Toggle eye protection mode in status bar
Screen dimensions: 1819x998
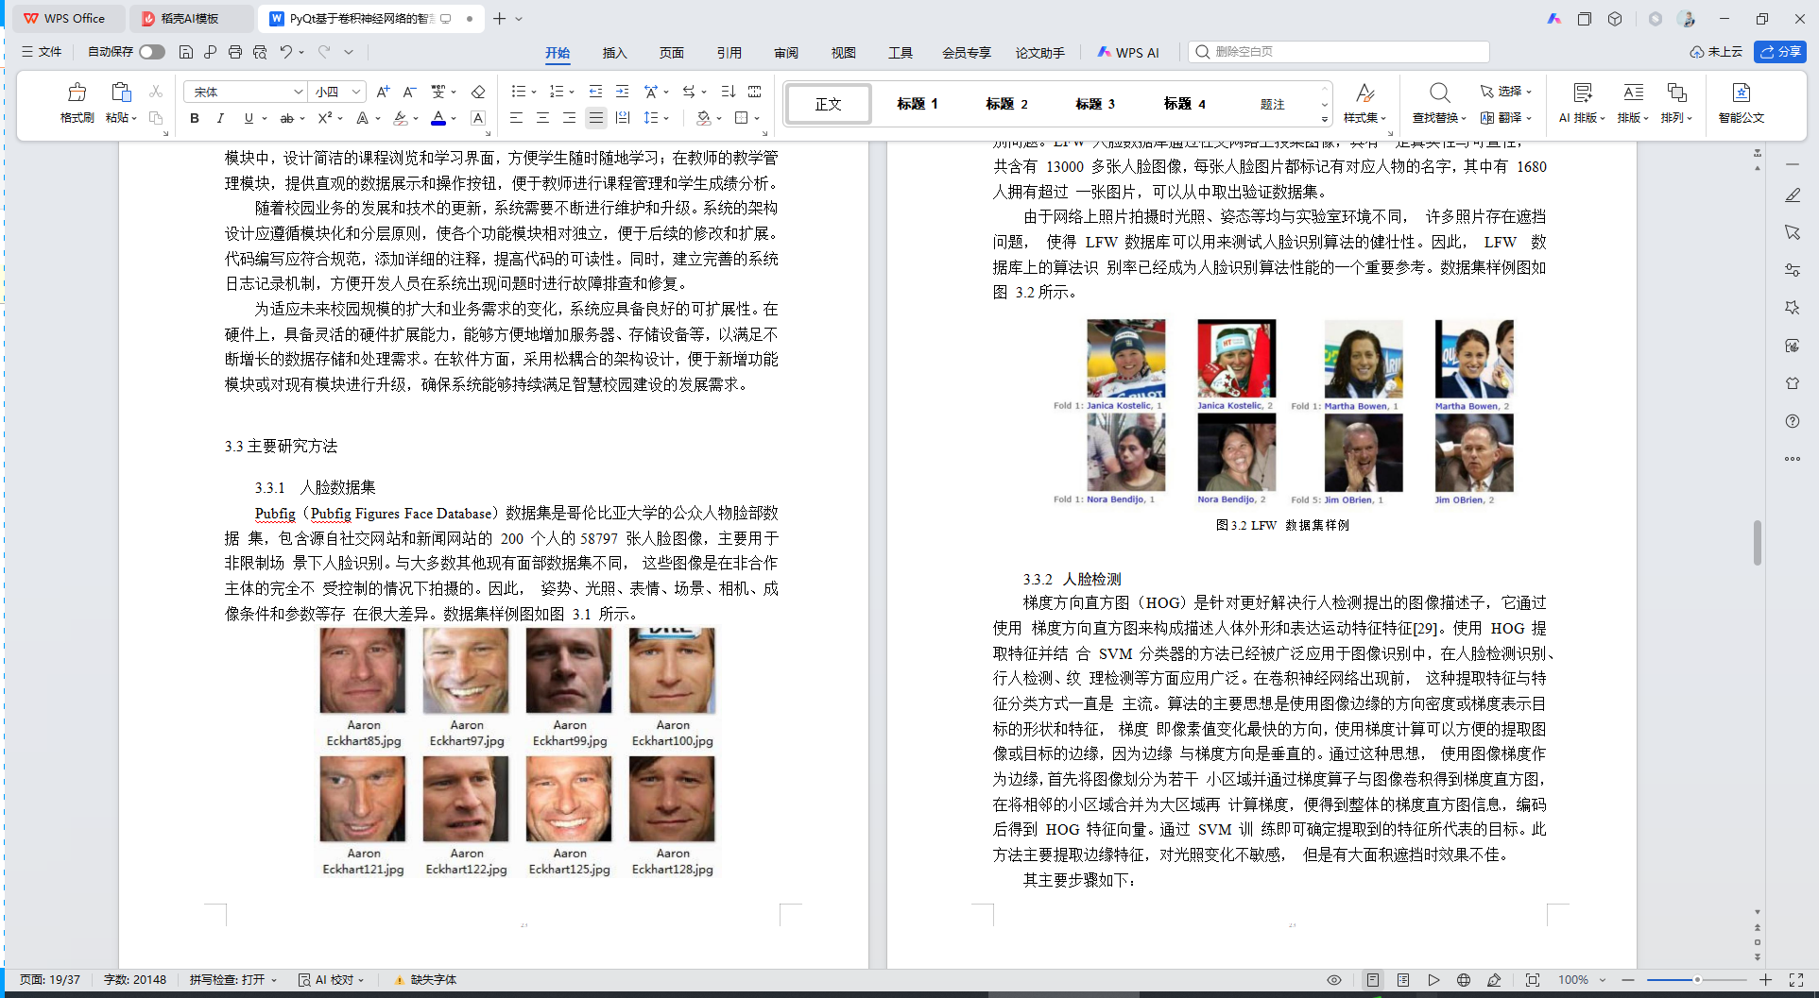click(x=1333, y=980)
